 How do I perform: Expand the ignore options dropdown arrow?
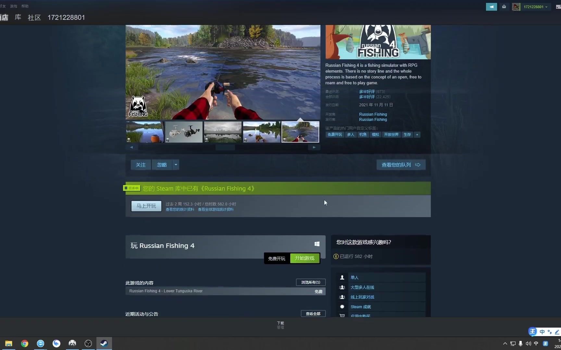pyautogui.click(x=176, y=165)
